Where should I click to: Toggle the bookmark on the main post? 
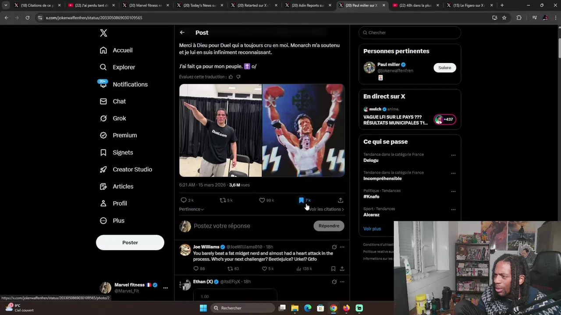point(301,200)
